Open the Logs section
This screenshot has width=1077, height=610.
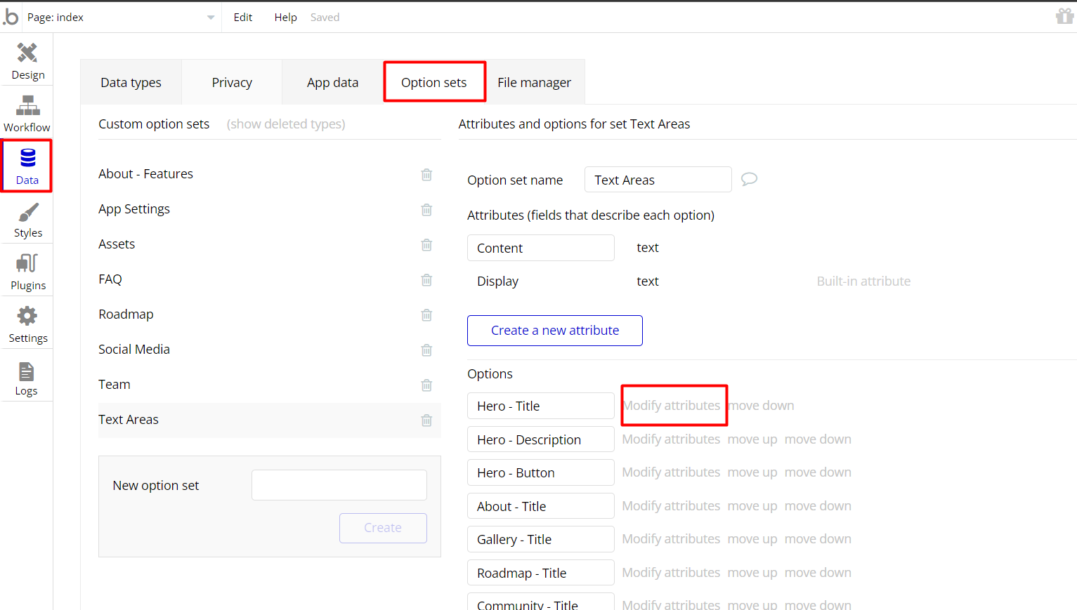tap(27, 378)
